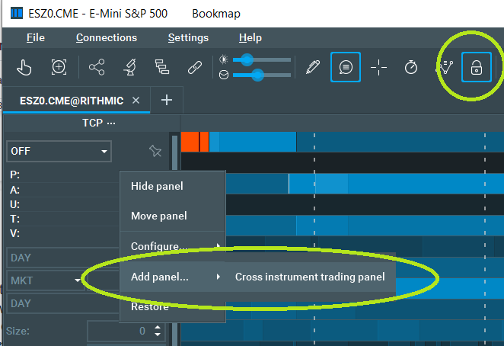Decrease Size with the down arrow
The image size is (504, 346).
(x=158, y=335)
